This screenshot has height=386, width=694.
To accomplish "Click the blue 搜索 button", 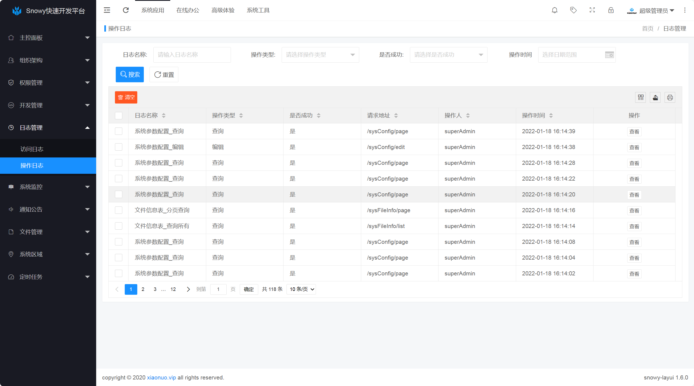I will 130,74.
